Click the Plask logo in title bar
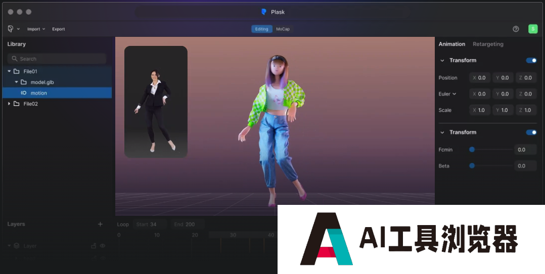 point(264,12)
